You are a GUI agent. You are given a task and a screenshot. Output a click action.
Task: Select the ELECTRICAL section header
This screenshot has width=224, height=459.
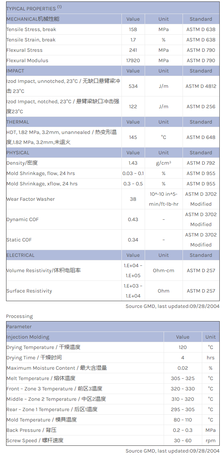pyautogui.click(x=21, y=255)
